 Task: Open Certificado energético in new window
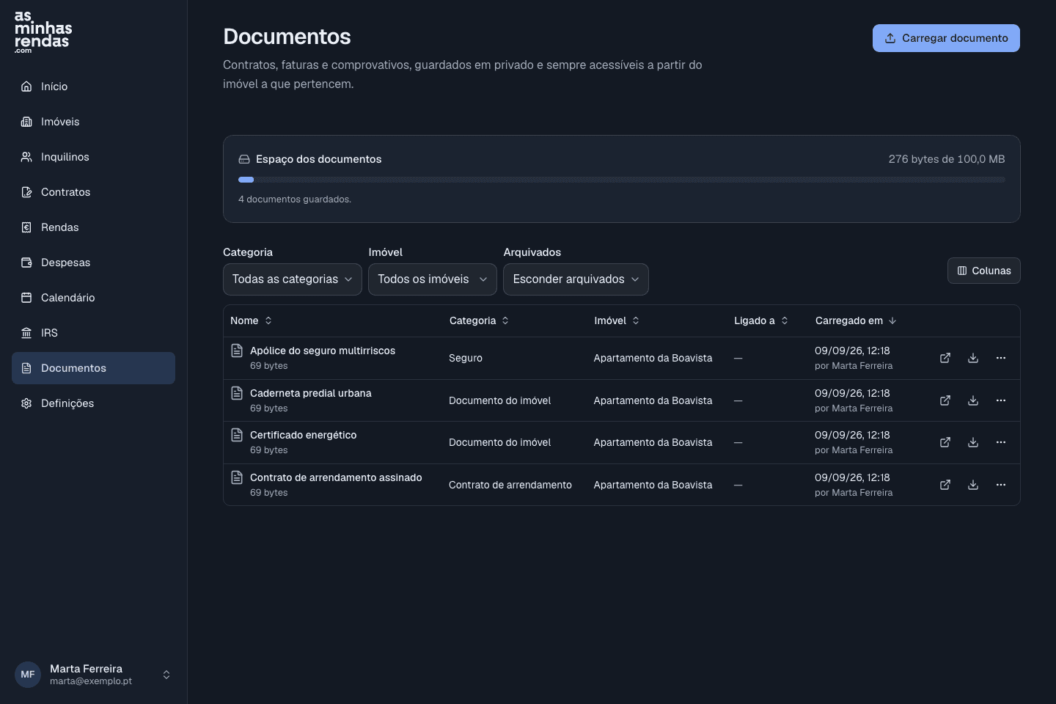coord(945,442)
